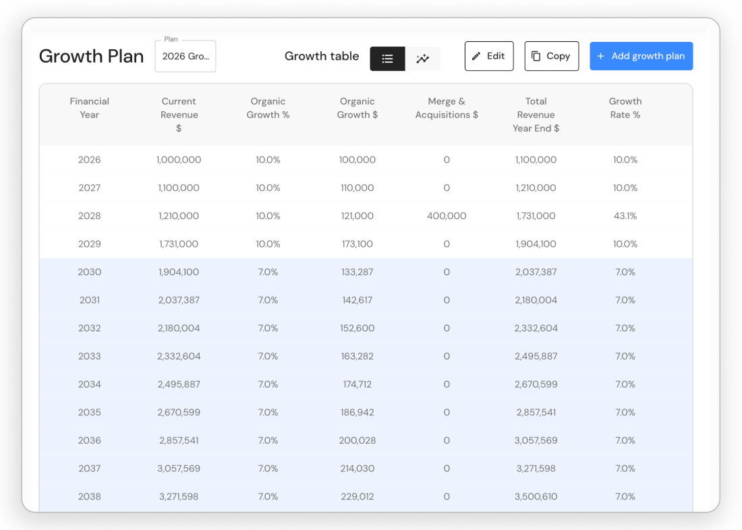Screen dimensions: 742x530
Task: Click the 1,210,000 total revenue for 2027
Action: coord(536,188)
